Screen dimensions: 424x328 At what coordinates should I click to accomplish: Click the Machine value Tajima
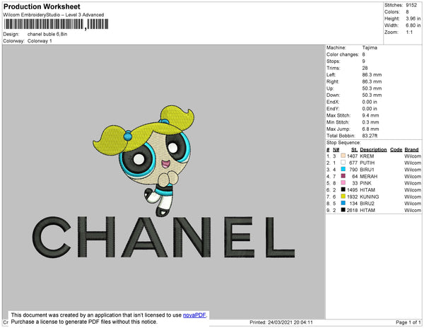(370, 47)
